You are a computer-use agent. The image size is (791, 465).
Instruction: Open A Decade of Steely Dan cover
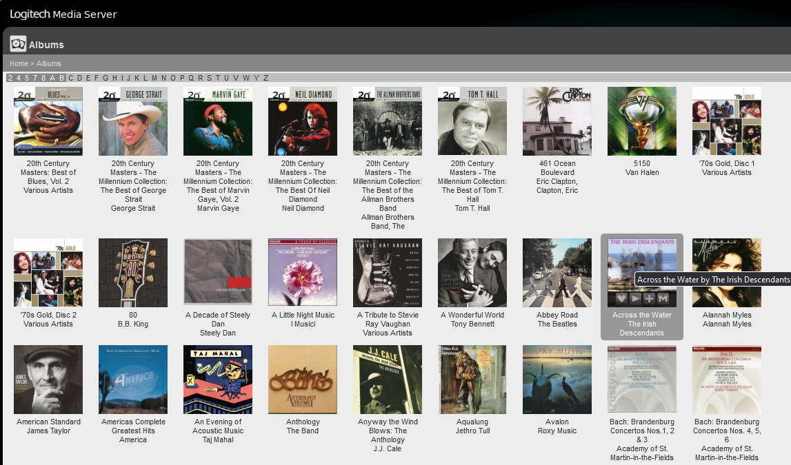click(217, 273)
